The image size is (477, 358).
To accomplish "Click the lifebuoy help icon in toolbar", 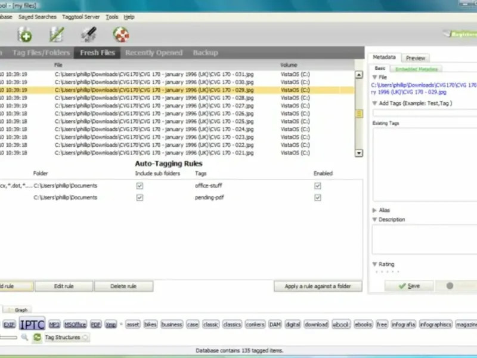I will click(121, 35).
